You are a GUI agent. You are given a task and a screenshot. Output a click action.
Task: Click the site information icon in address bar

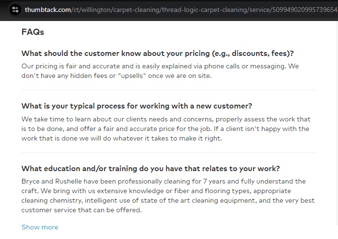[x=15, y=10]
